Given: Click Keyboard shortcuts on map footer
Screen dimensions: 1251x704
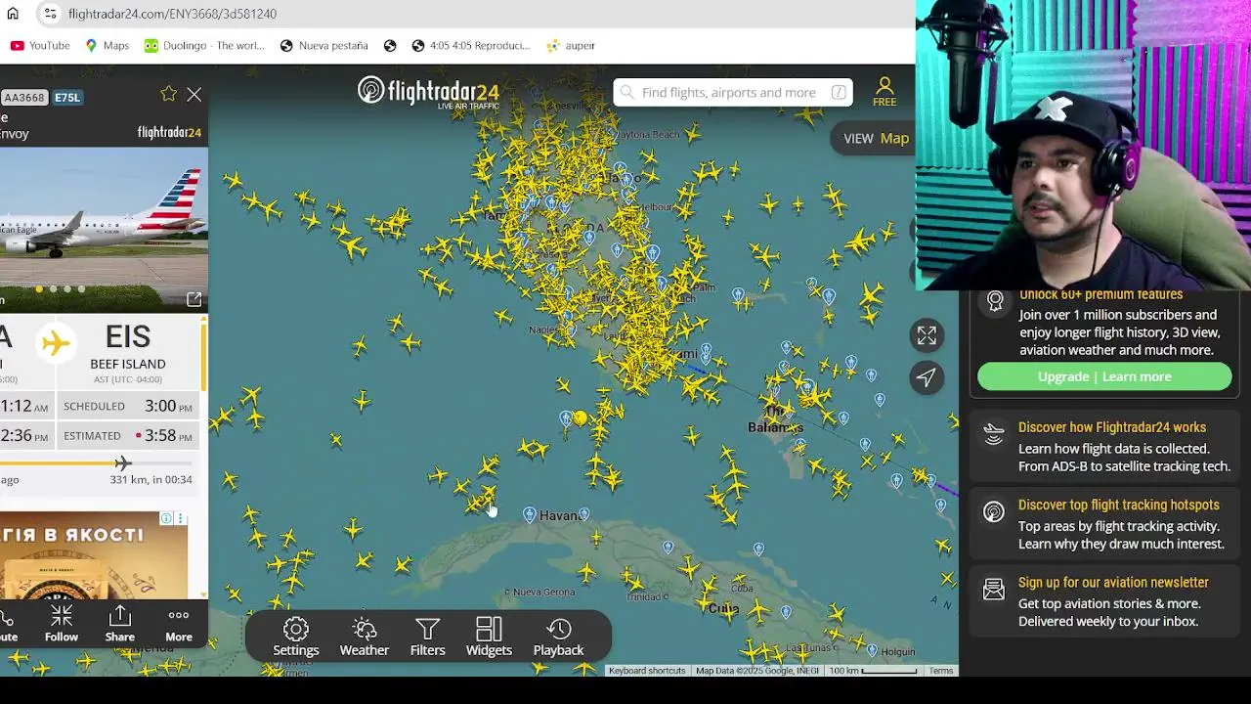Looking at the screenshot, I should (x=647, y=671).
